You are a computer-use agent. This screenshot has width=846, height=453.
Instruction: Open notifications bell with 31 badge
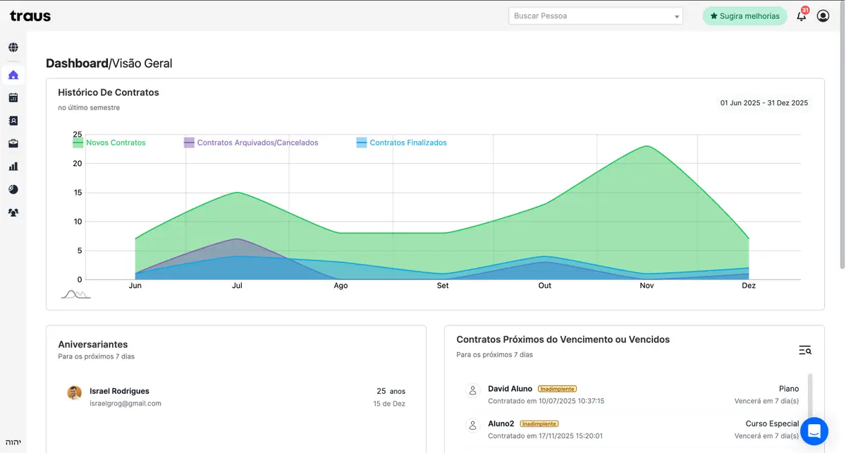pyautogui.click(x=802, y=16)
